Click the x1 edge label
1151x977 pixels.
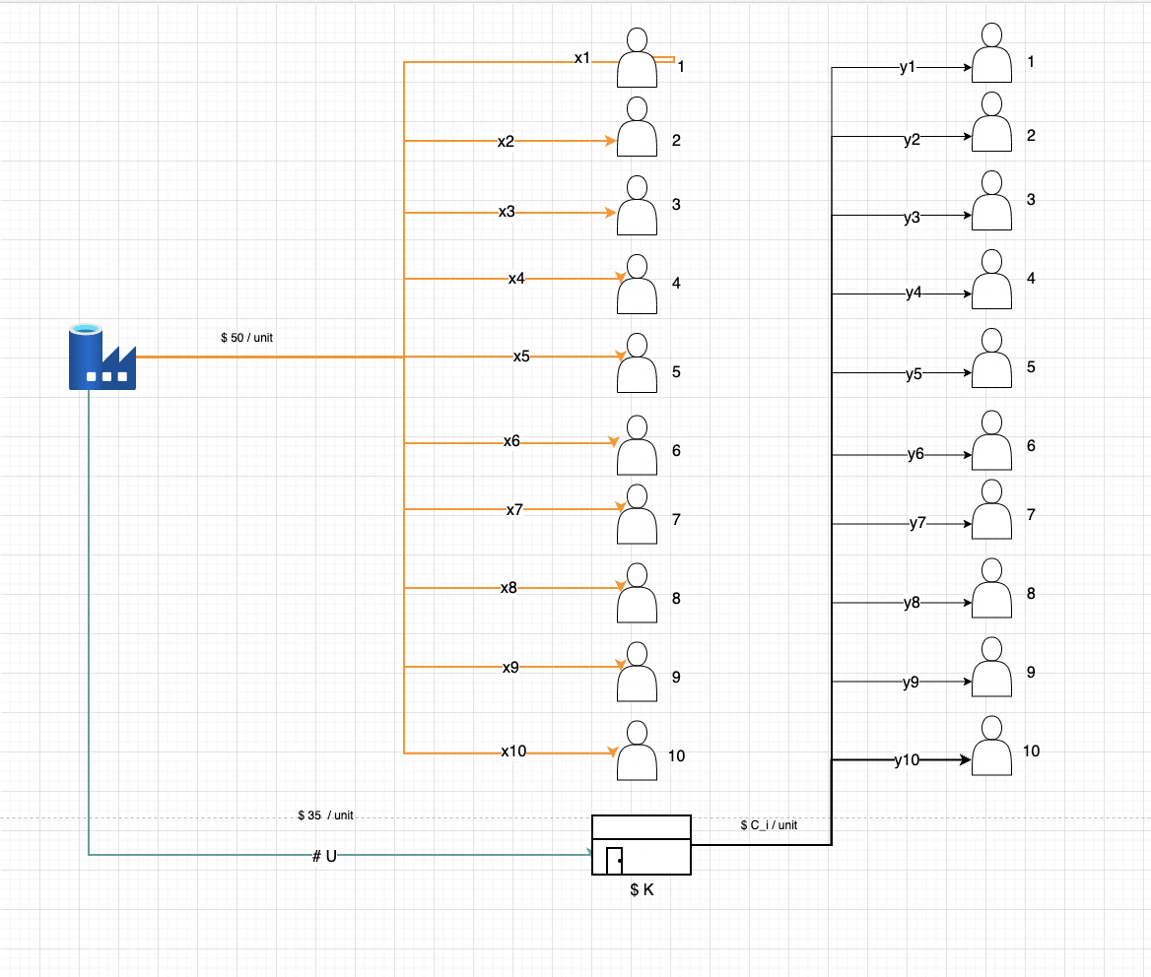(x=582, y=58)
